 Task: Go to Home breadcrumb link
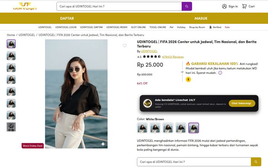point(11,35)
